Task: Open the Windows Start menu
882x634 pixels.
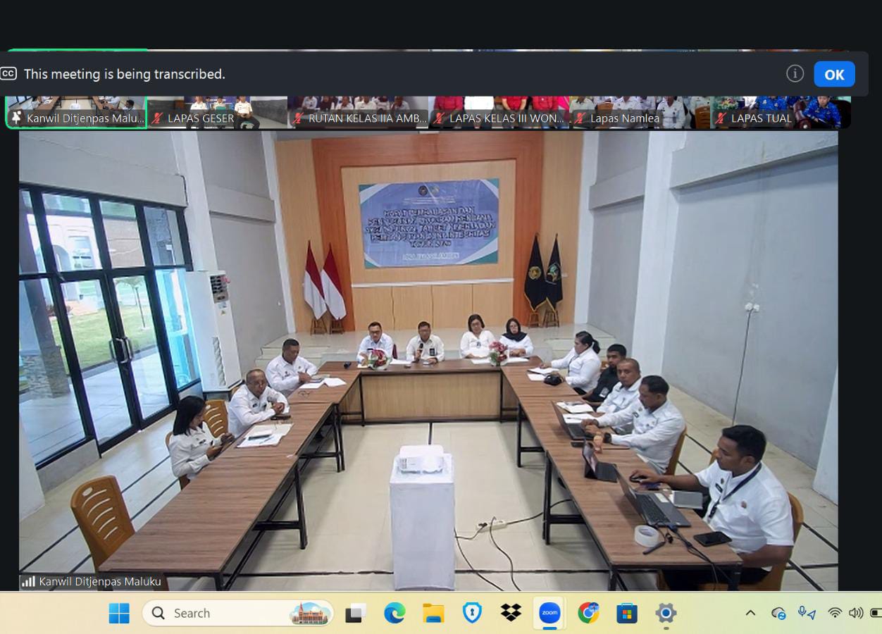Action: (119, 613)
